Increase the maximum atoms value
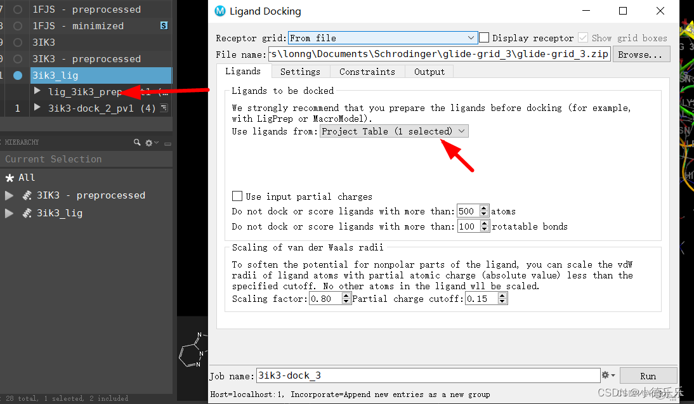The image size is (694, 404). 484,209
